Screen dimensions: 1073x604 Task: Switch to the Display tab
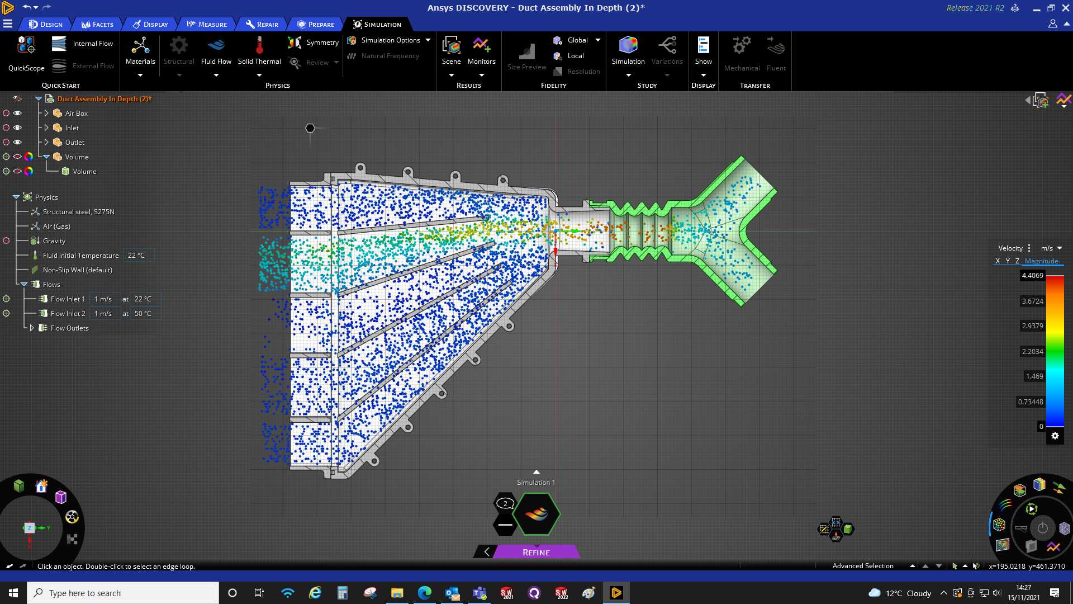click(150, 24)
